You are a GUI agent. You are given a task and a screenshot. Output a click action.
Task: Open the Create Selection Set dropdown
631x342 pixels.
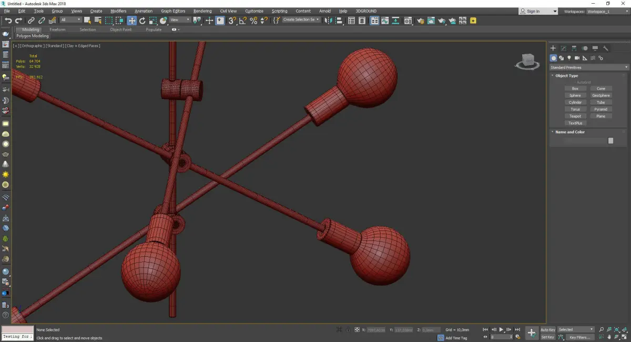(x=301, y=19)
